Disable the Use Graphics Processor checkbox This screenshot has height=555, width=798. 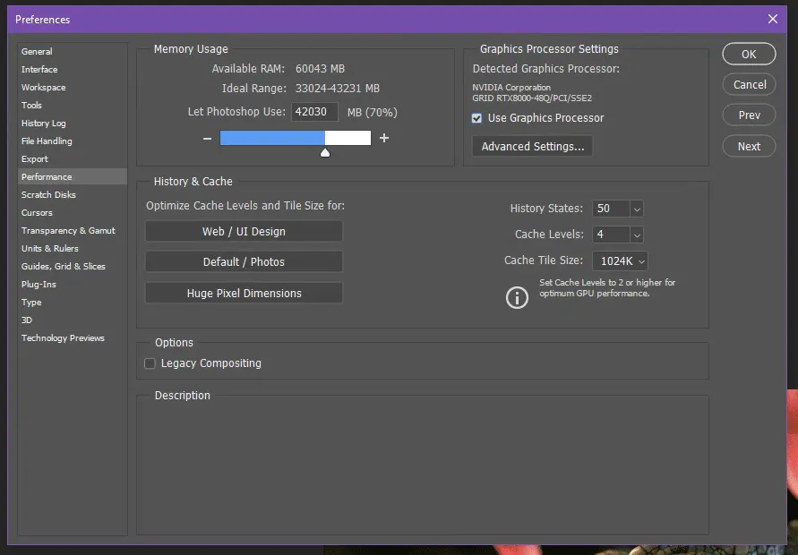coord(476,118)
